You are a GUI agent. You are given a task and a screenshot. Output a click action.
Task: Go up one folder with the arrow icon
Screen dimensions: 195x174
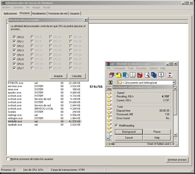(110, 82)
